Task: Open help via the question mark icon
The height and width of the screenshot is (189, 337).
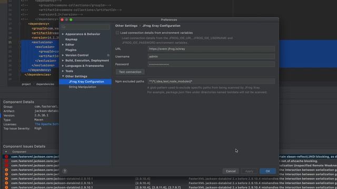Action: tap(65, 171)
